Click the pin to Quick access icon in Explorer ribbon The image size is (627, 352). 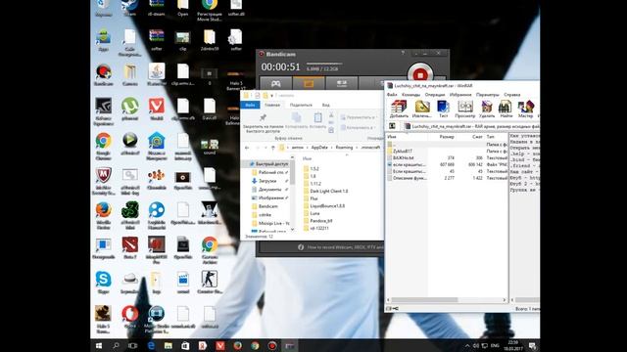(x=263, y=117)
